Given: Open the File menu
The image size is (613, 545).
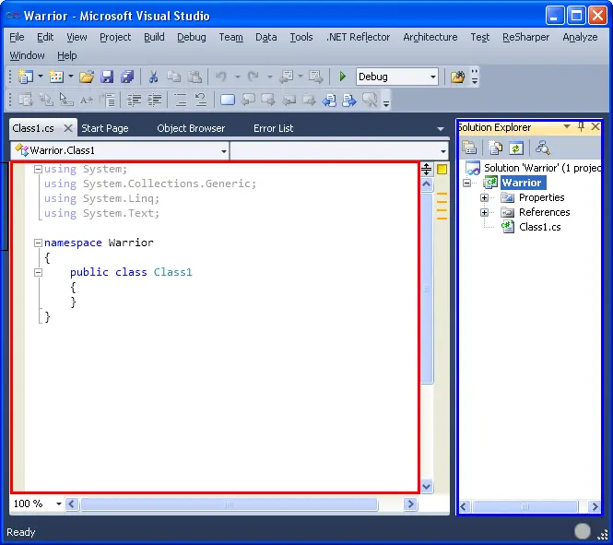Looking at the screenshot, I should pyautogui.click(x=17, y=37).
